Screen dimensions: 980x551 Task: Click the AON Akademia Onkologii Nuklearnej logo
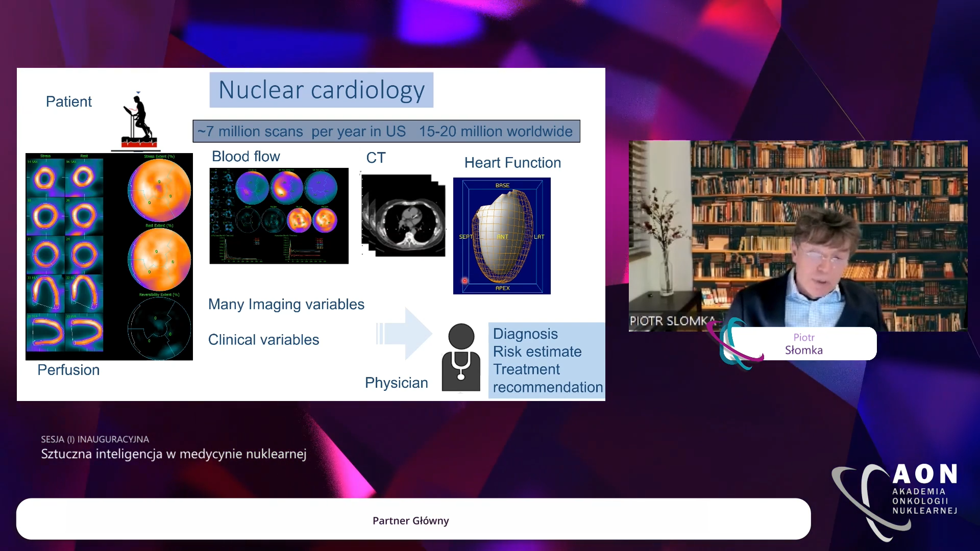[896, 502]
